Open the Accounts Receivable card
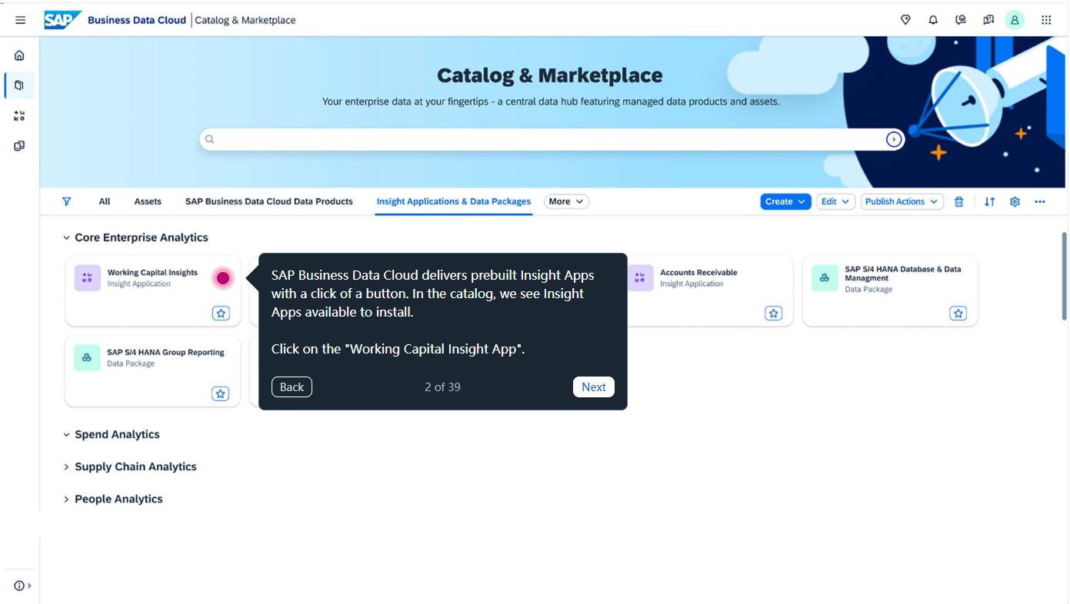The height and width of the screenshot is (604, 1070). 705,291
